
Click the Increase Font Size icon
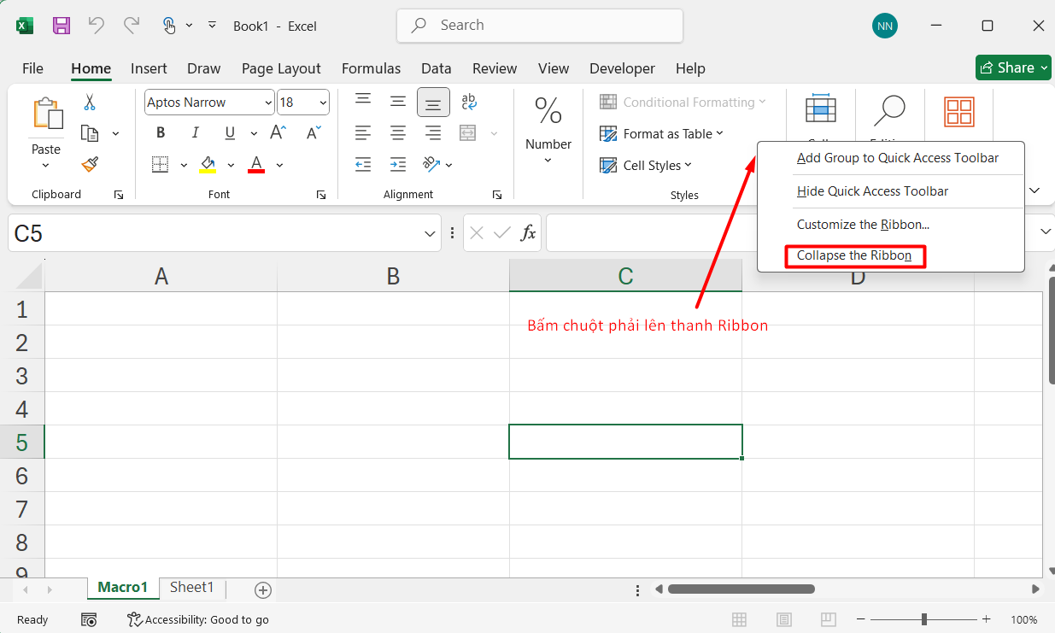click(x=275, y=132)
